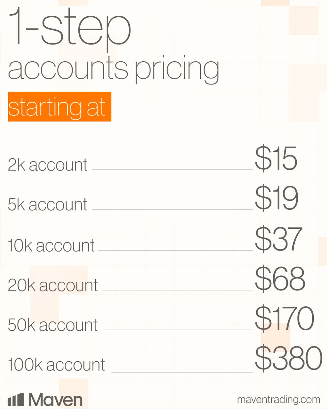Click the Maven bar-chart logo icon
Viewport: 327px width, 409px height.
coord(16,399)
